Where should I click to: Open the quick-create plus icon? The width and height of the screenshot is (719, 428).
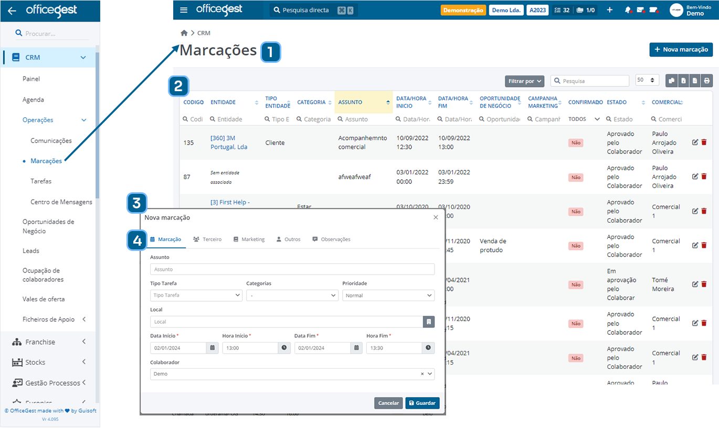pyautogui.click(x=609, y=9)
